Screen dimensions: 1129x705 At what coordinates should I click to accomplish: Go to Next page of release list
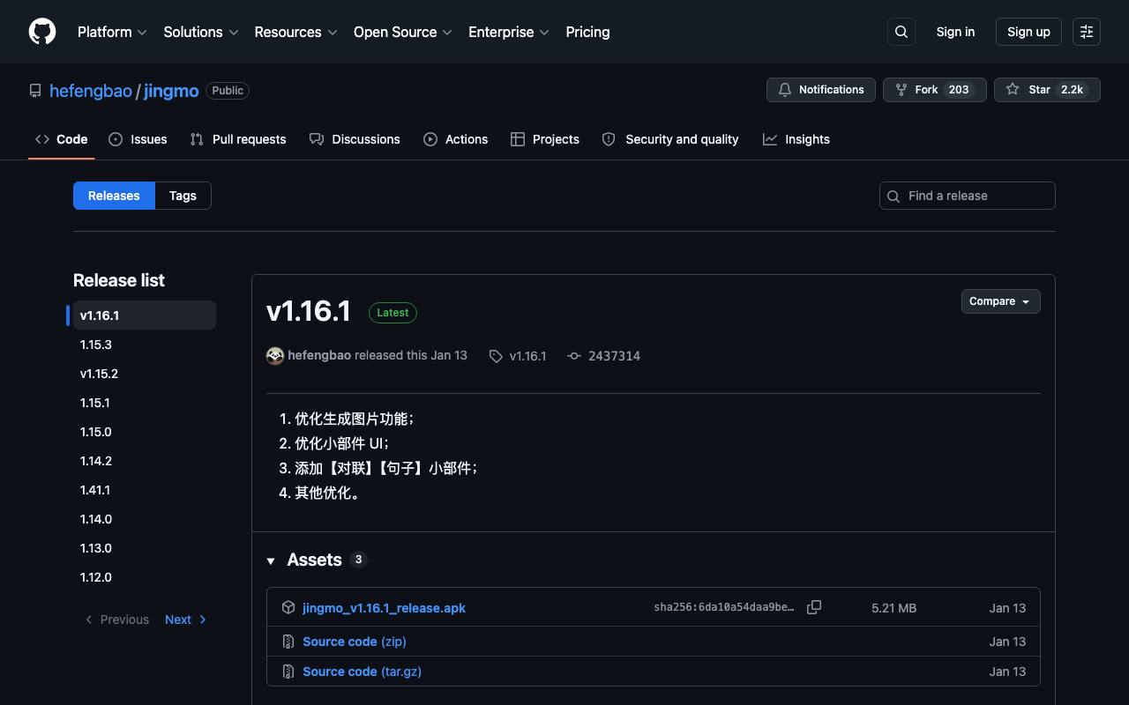(x=186, y=620)
